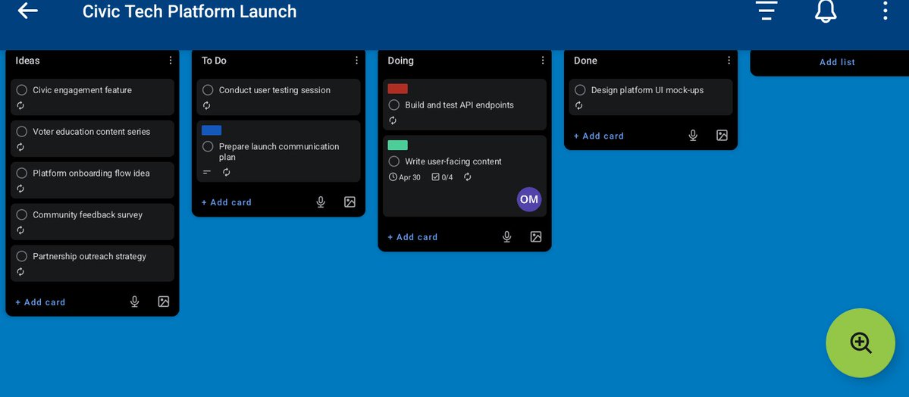The height and width of the screenshot is (397, 909).
Task: Mark Partnership outreach strategy complete
Action: [x=22, y=256]
